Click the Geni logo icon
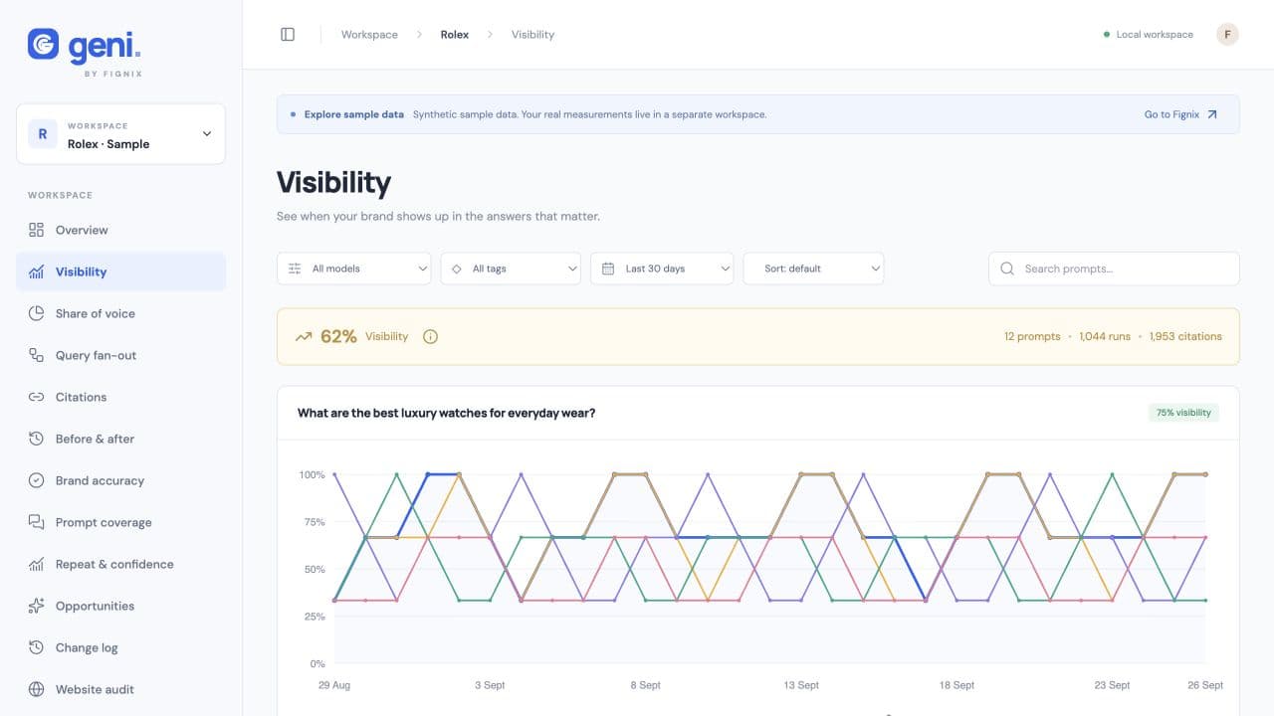1274x716 pixels. pos(43,44)
